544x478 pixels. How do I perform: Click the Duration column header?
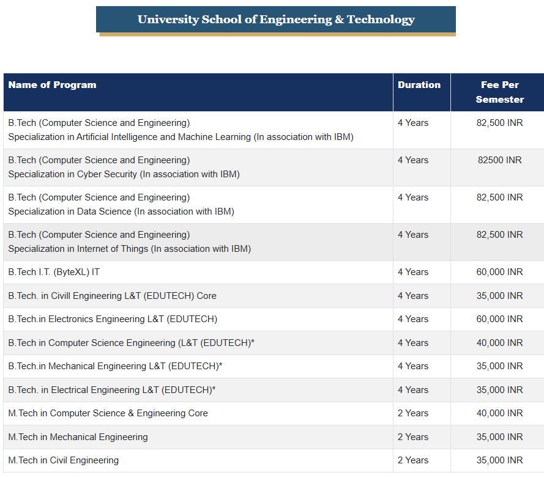click(419, 85)
